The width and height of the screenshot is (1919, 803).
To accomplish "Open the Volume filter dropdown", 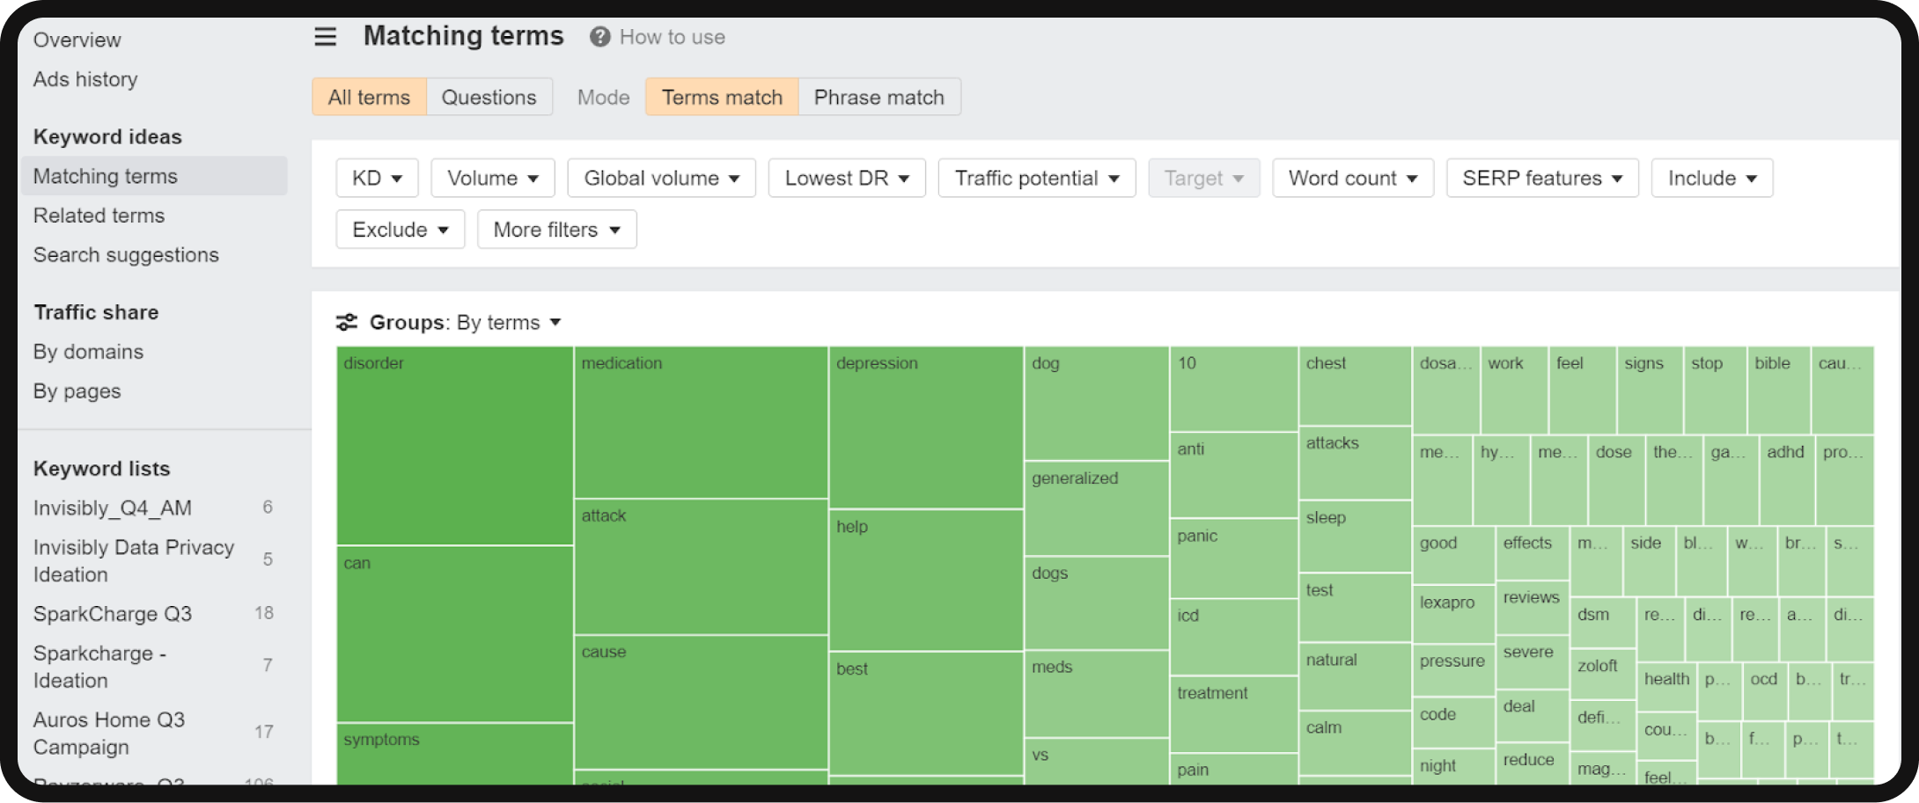I will (493, 178).
